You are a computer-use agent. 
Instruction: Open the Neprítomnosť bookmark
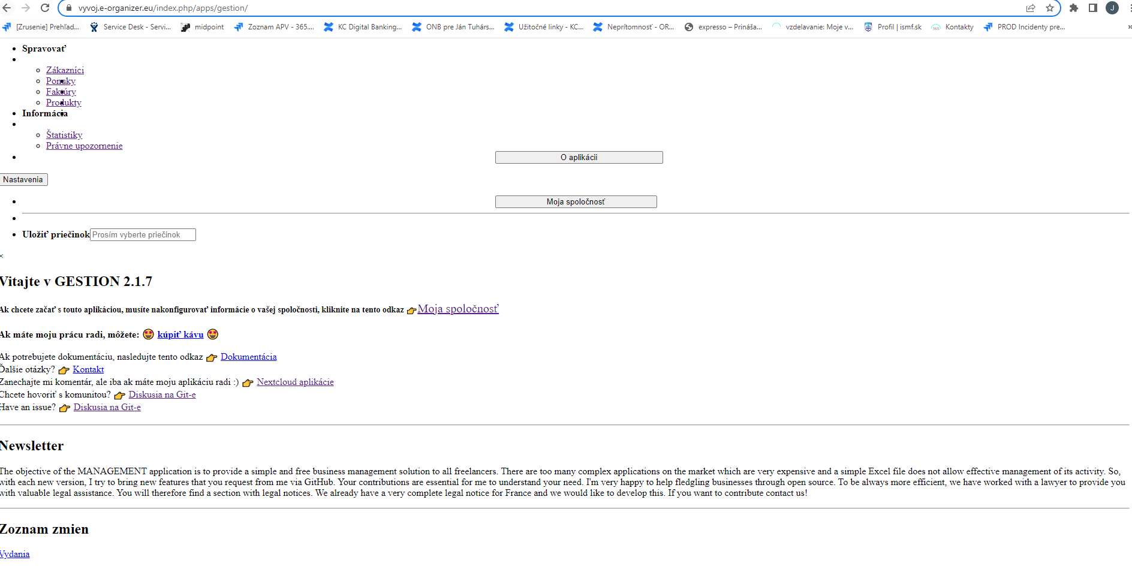pos(633,27)
